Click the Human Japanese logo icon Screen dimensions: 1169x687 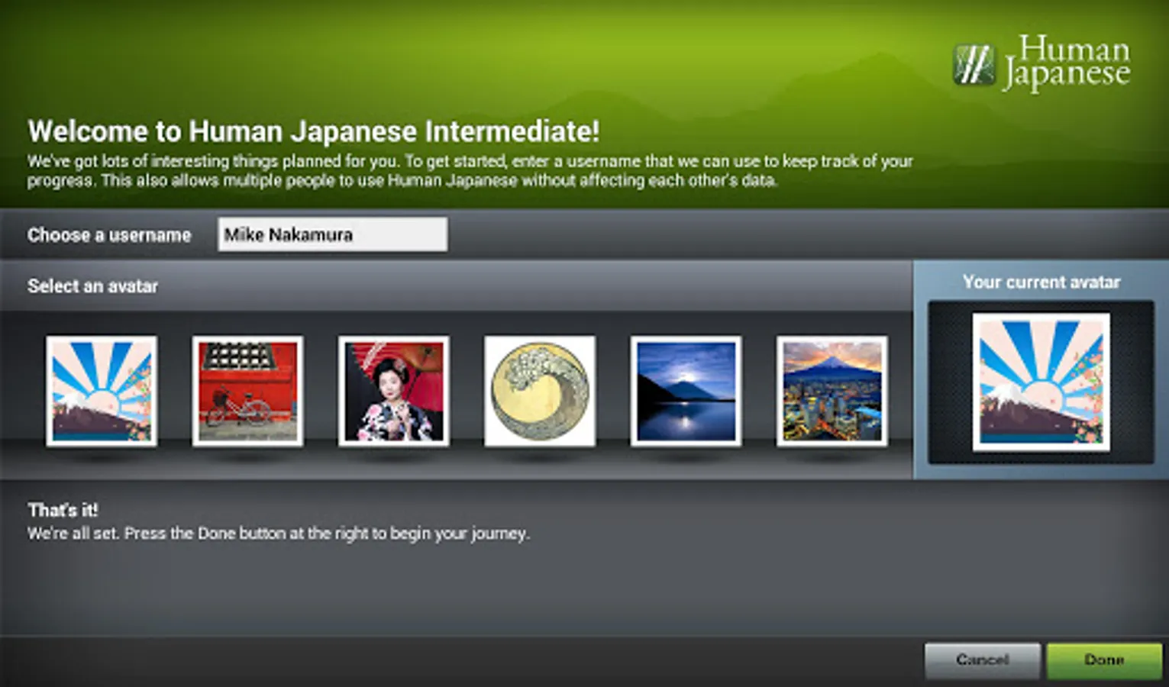click(974, 65)
